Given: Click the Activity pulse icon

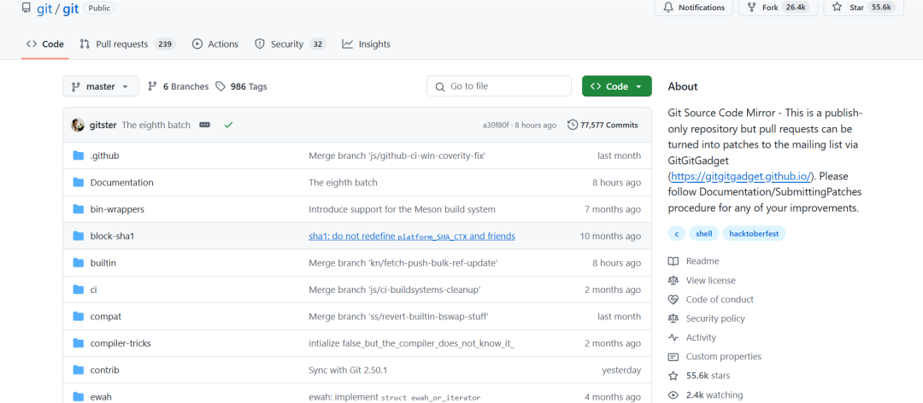Looking at the screenshot, I should (673, 338).
